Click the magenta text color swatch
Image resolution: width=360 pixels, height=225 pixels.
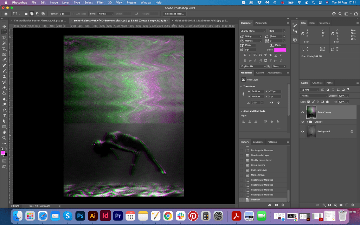(x=280, y=50)
